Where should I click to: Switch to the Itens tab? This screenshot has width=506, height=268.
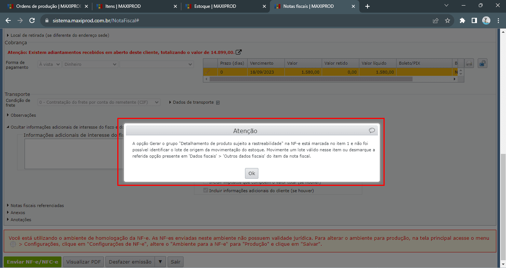click(x=136, y=6)
